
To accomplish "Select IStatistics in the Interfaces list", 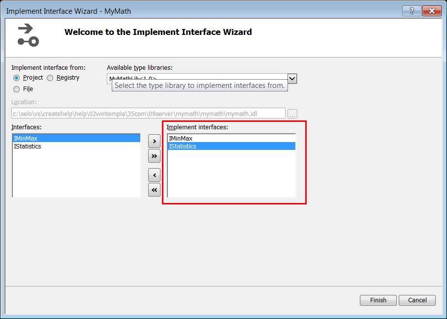I will (77, 146).
